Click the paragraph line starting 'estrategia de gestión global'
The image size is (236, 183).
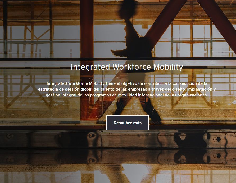(x=127, y=89)
